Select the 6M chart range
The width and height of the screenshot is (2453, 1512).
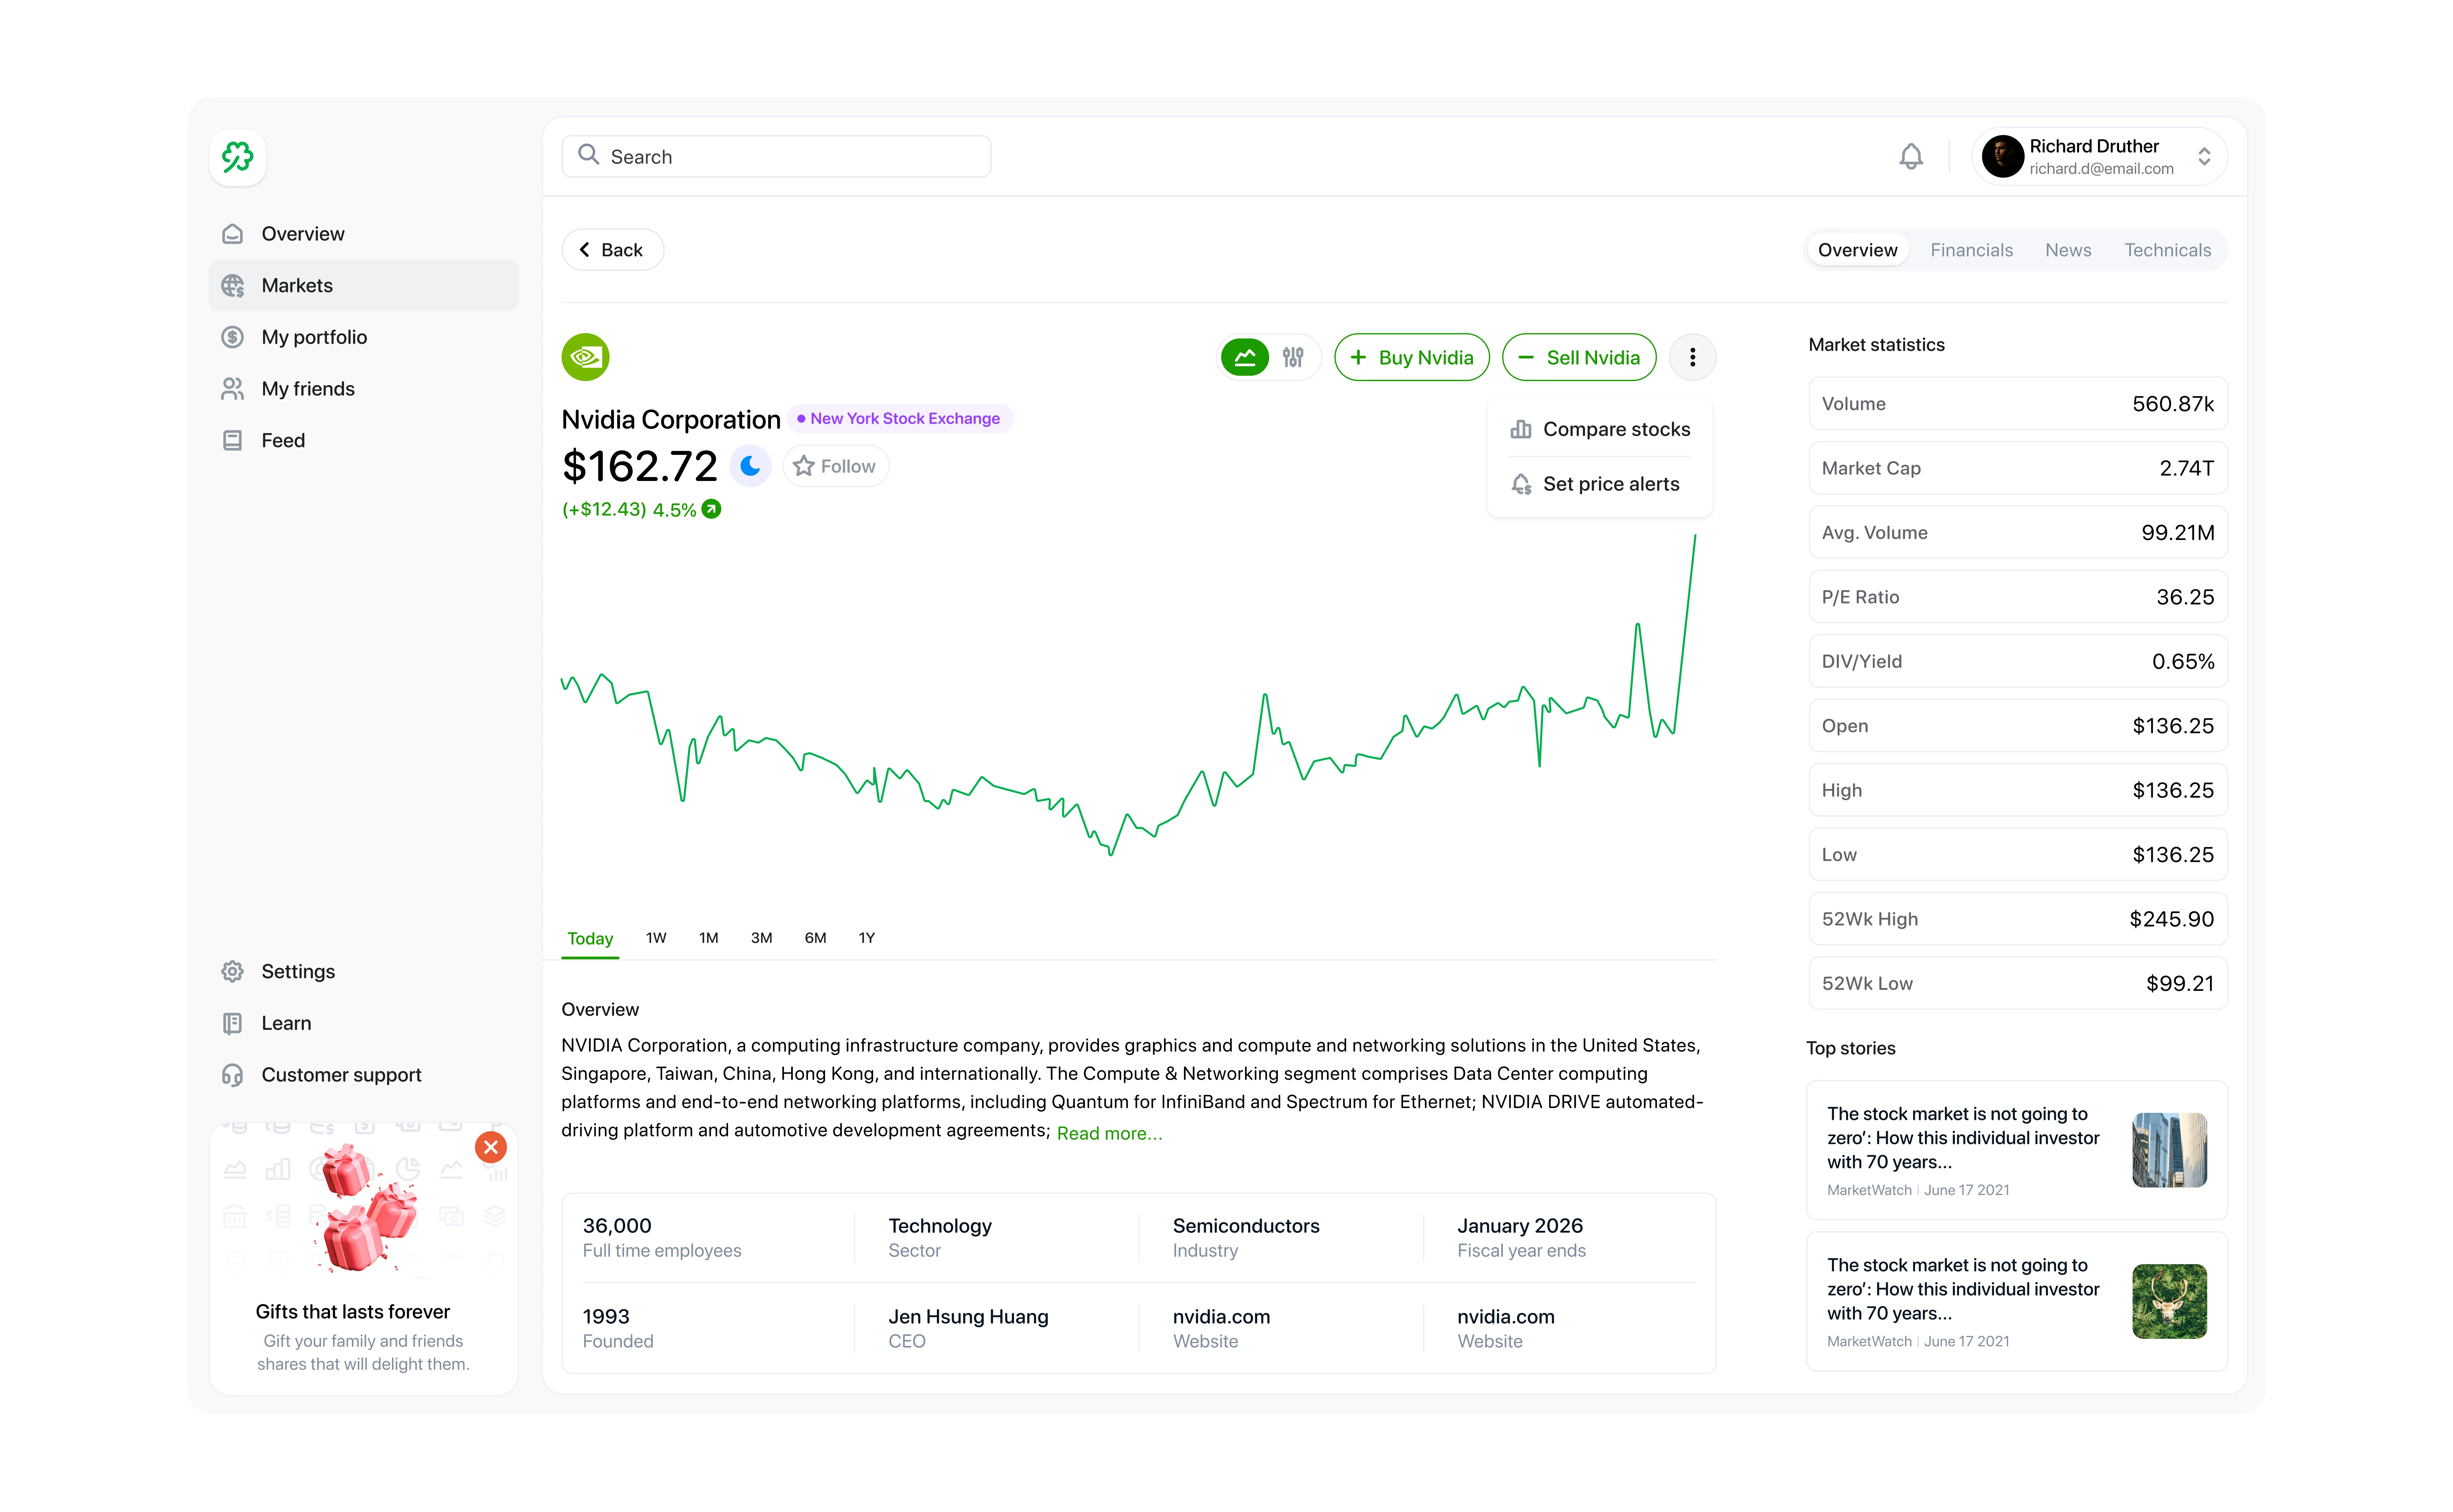click(x=815, y=938)
